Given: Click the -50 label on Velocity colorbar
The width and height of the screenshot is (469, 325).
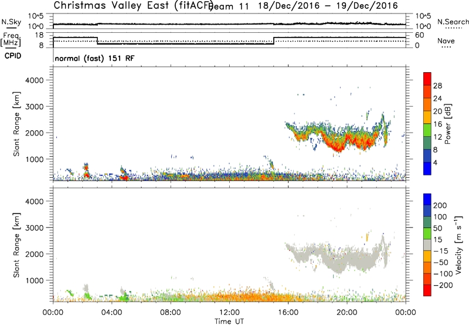Looking at the screenshot, I should point(440,262).
